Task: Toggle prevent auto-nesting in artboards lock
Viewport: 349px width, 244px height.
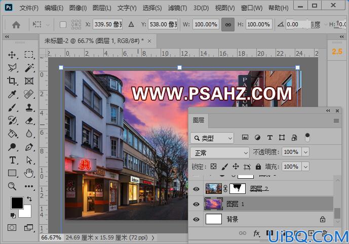Action: coord(247,167)
